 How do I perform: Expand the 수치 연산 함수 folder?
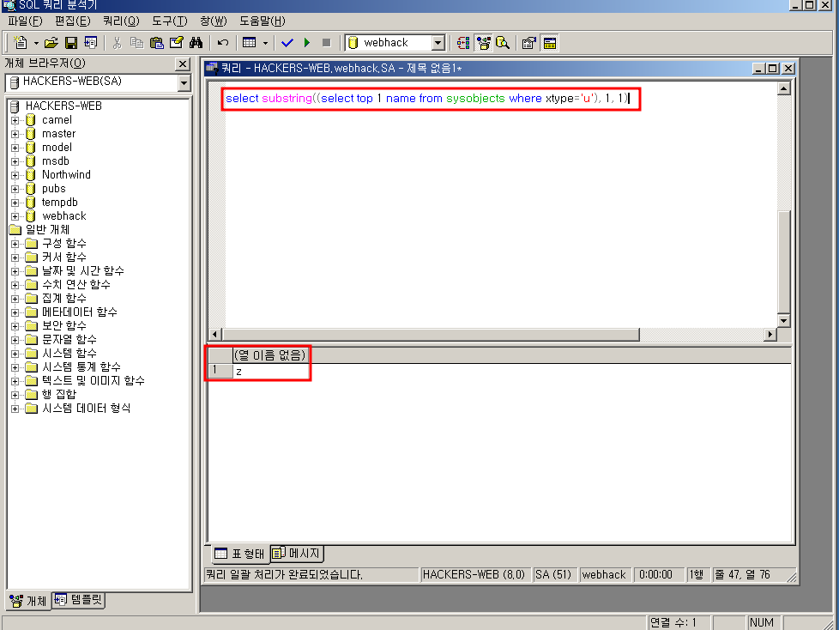point(15,285)
